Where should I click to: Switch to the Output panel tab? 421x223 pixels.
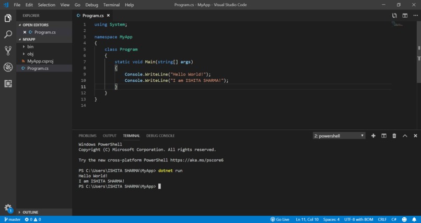pos(110,135)
